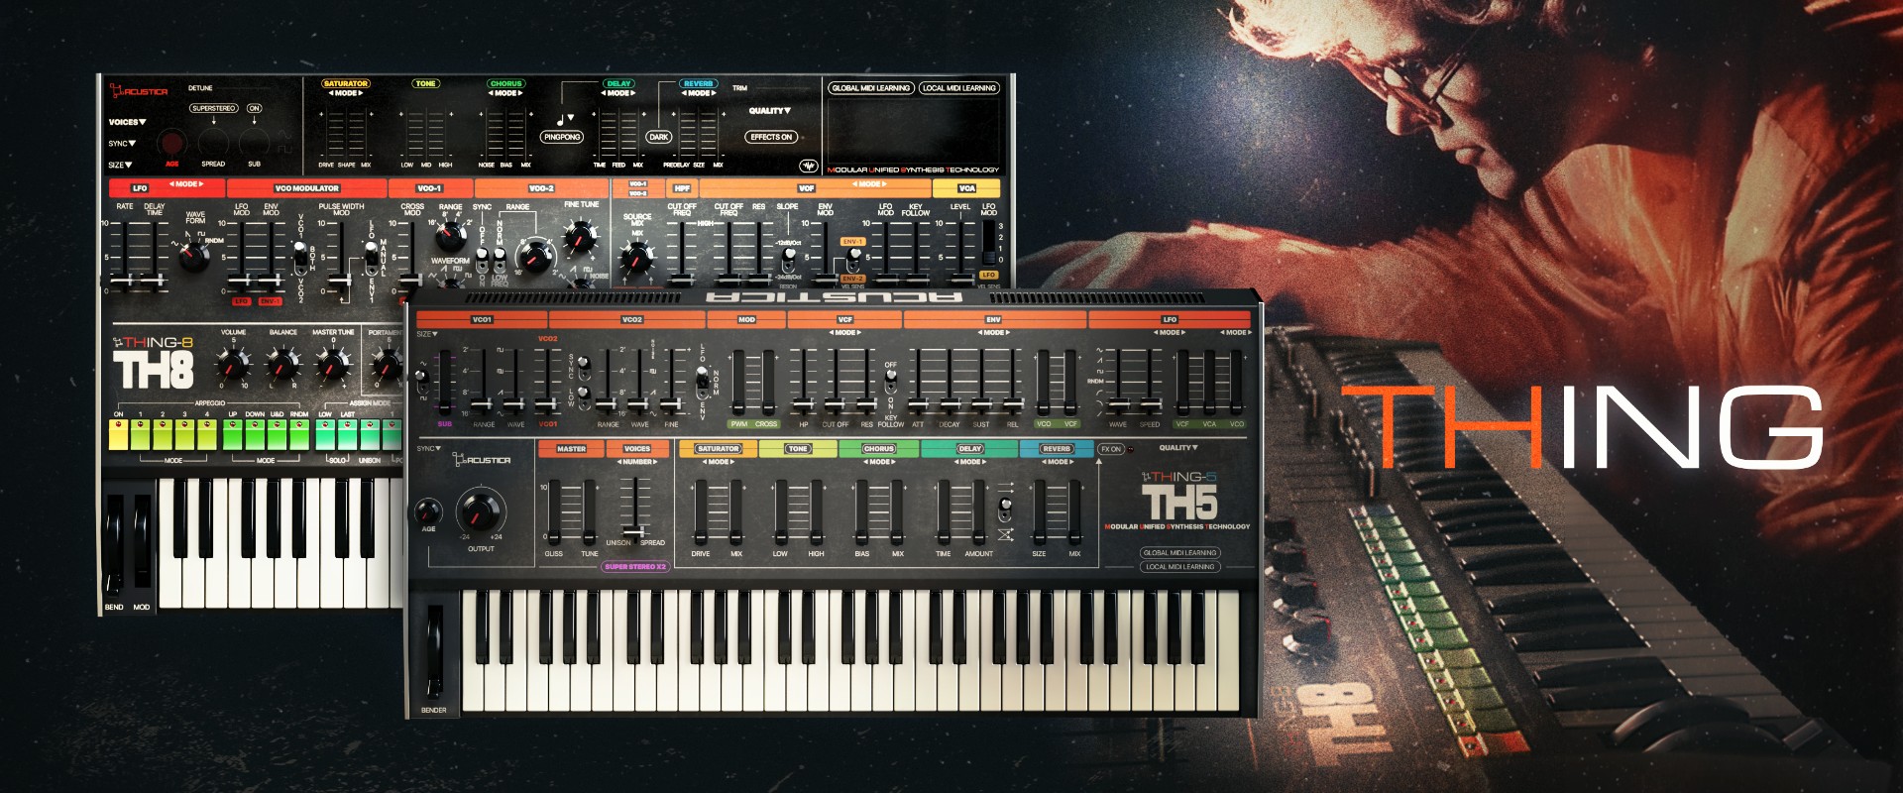This screenshot has width=1903, height=793.
Task: Click the OUTPUT knob on TH5
Action: click(480, 510)
